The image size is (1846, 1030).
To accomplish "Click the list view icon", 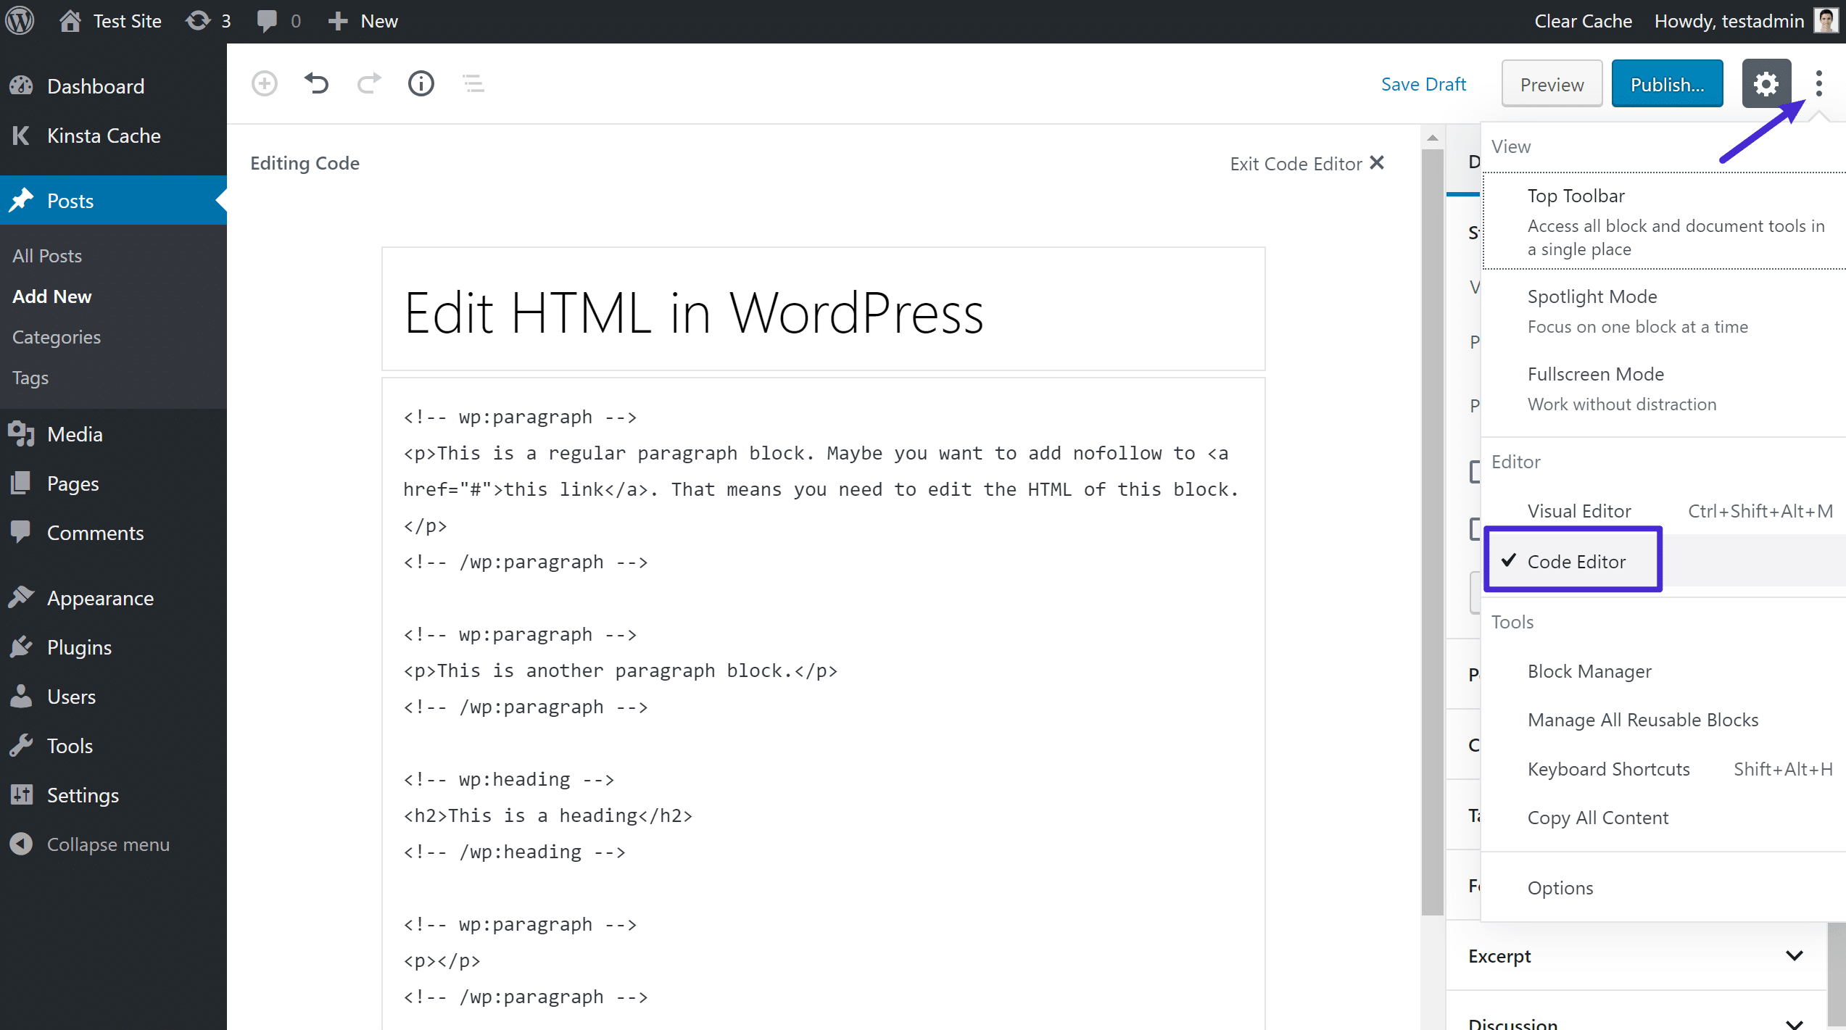I will click(x=473, y=83).
